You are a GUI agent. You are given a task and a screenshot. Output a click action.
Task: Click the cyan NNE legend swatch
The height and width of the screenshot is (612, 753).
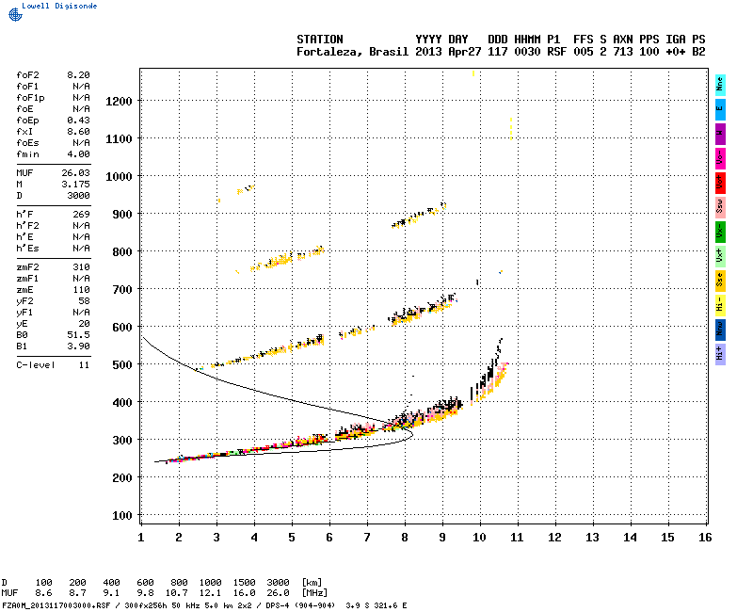point(720,84)
